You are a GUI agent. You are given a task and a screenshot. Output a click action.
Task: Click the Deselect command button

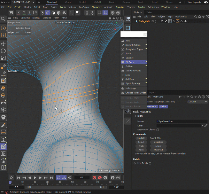(158, 142)
